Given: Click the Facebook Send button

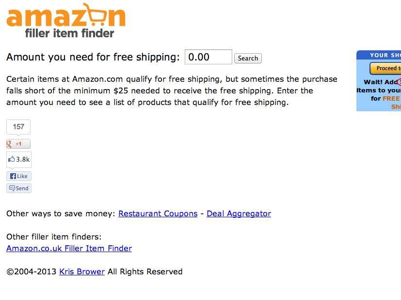Looking at the screenshot, I should coord(19,188).
